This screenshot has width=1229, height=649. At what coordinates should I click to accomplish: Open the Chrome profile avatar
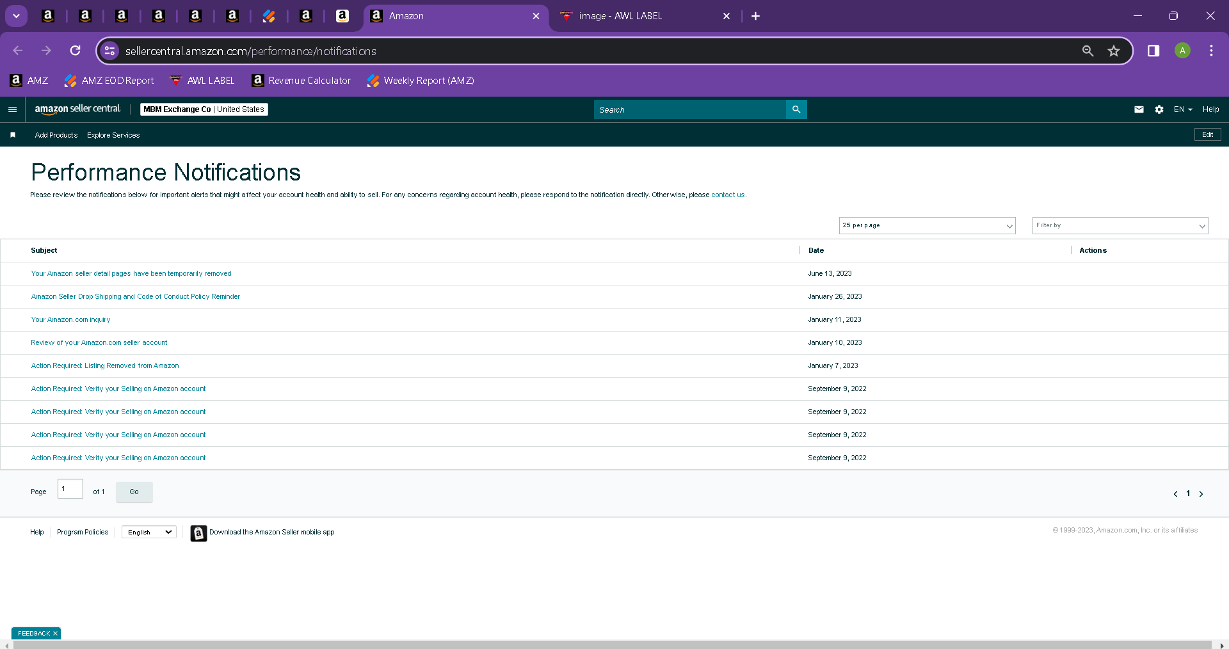(1182, 51)
